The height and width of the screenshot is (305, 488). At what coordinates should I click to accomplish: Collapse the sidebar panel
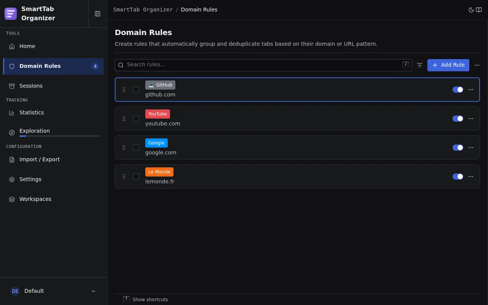(98, 14)
